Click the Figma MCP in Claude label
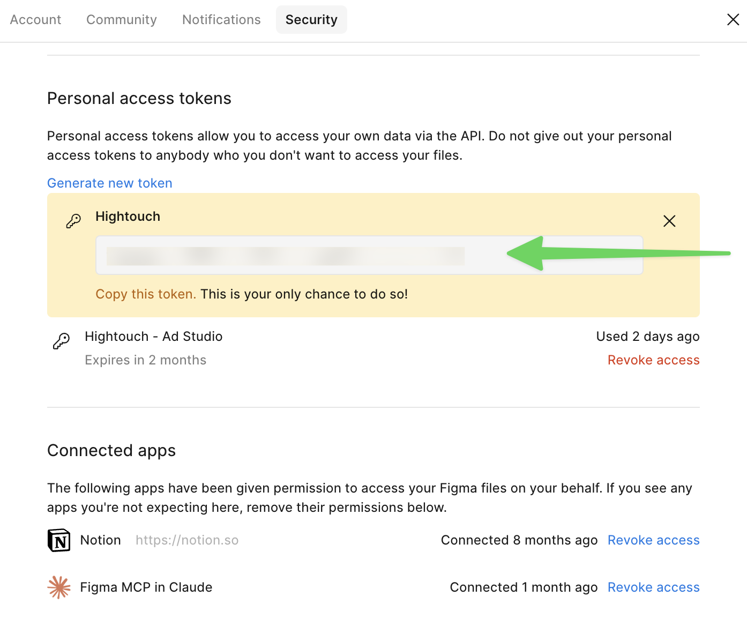Image resolution: width=747 pixels, height=626 pixels. click(146, 587)
